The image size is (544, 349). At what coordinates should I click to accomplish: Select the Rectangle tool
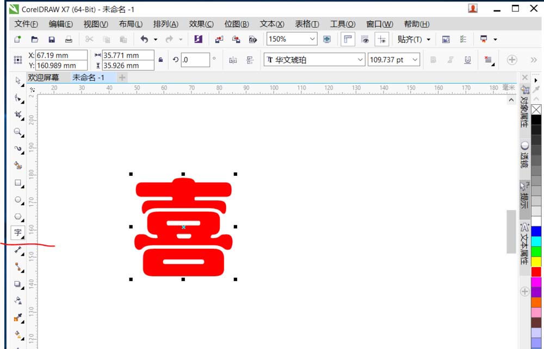(x=18, y=182)
